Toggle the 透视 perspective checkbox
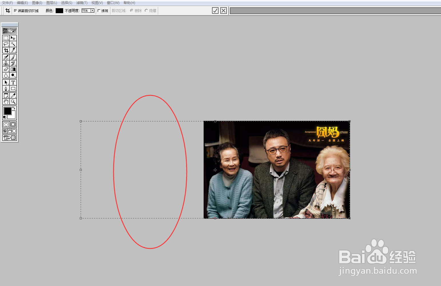Image resolution: width=441 pixels, height=286 pixels. [x=99, y=11]
